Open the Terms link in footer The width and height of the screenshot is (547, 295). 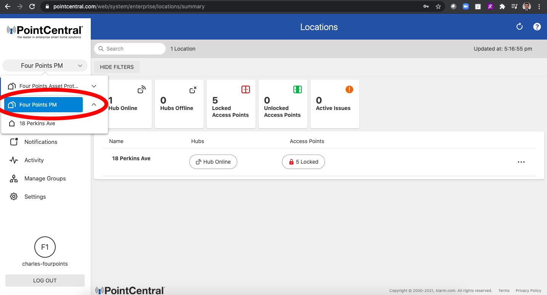[x=504, y=290]
